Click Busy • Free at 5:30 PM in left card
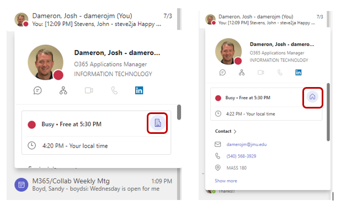Image resolution: width=341 pixels, height=211 pixels. click(x=71, y=124)
